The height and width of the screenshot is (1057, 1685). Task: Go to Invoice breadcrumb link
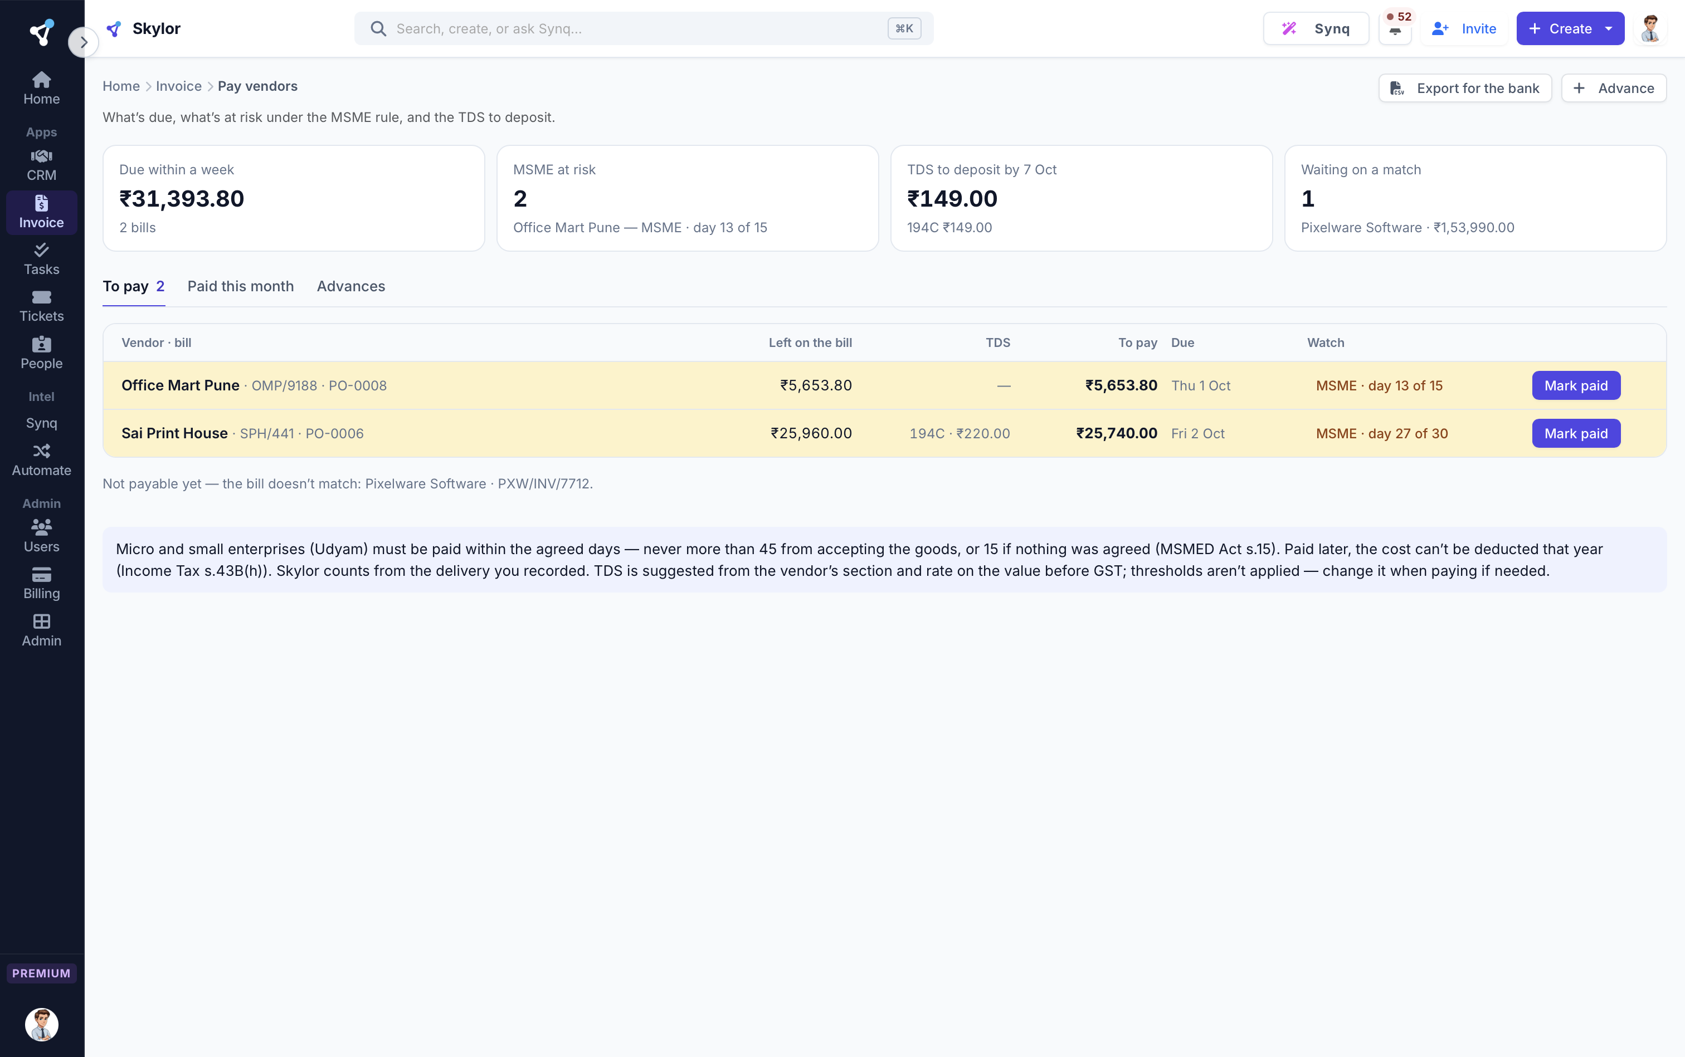click(x=178, y=86)
